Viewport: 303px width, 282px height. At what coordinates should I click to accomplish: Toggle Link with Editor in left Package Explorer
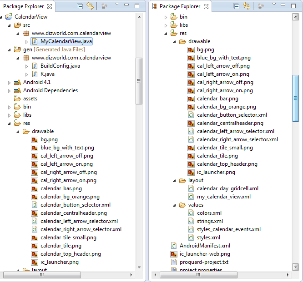pyautogui.click(x=90, y=6)
